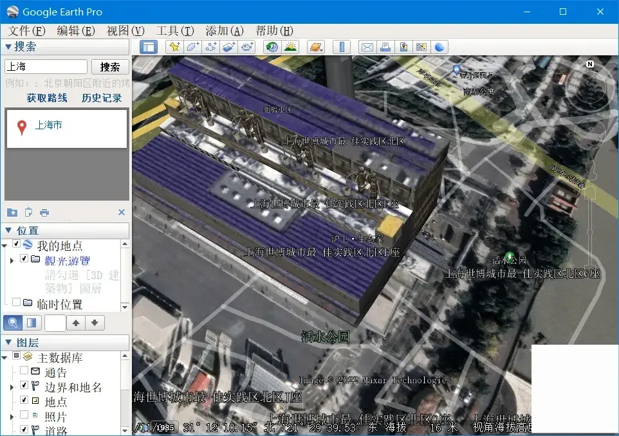
Task: Clear search results with the X icon
Action: (x=122, y=212)
